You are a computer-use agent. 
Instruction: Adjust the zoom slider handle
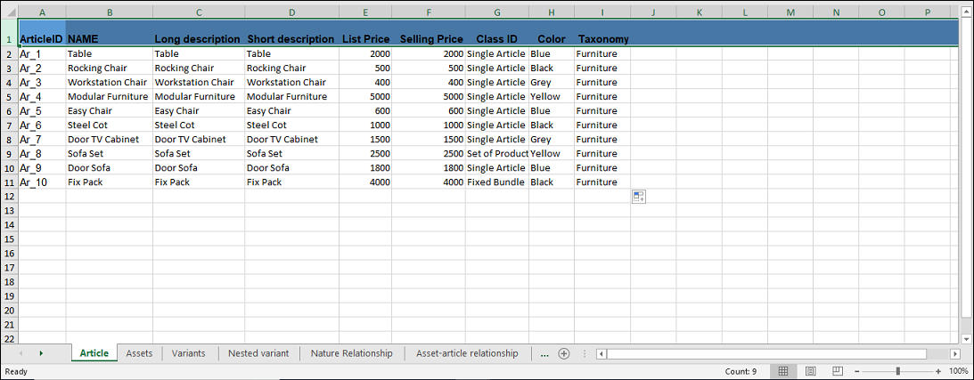(x=897, y=371)
